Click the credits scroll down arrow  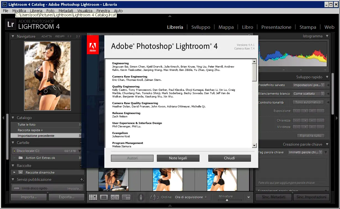coord(254,145)
